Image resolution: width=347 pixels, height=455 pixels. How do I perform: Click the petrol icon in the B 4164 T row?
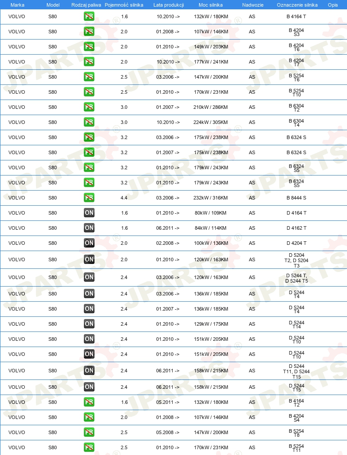pyautogui.click(x=89, y=16)
